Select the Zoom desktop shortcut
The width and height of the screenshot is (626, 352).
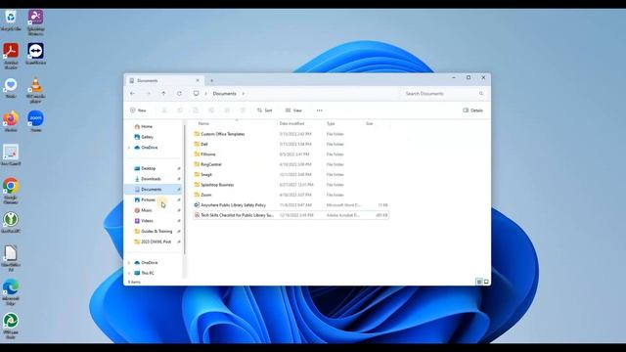pyautogui.click(x=35, y=121)
